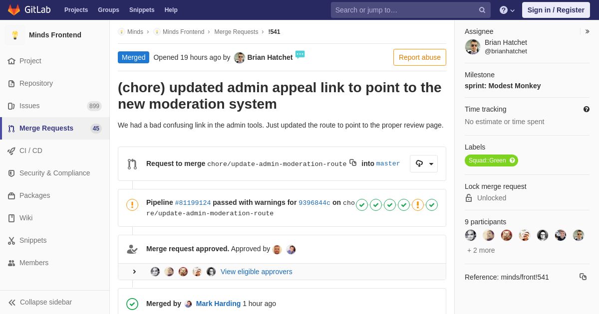This screenshot has height=314, width=599.
Task: Click the merge request git icon
Action: 132,164
